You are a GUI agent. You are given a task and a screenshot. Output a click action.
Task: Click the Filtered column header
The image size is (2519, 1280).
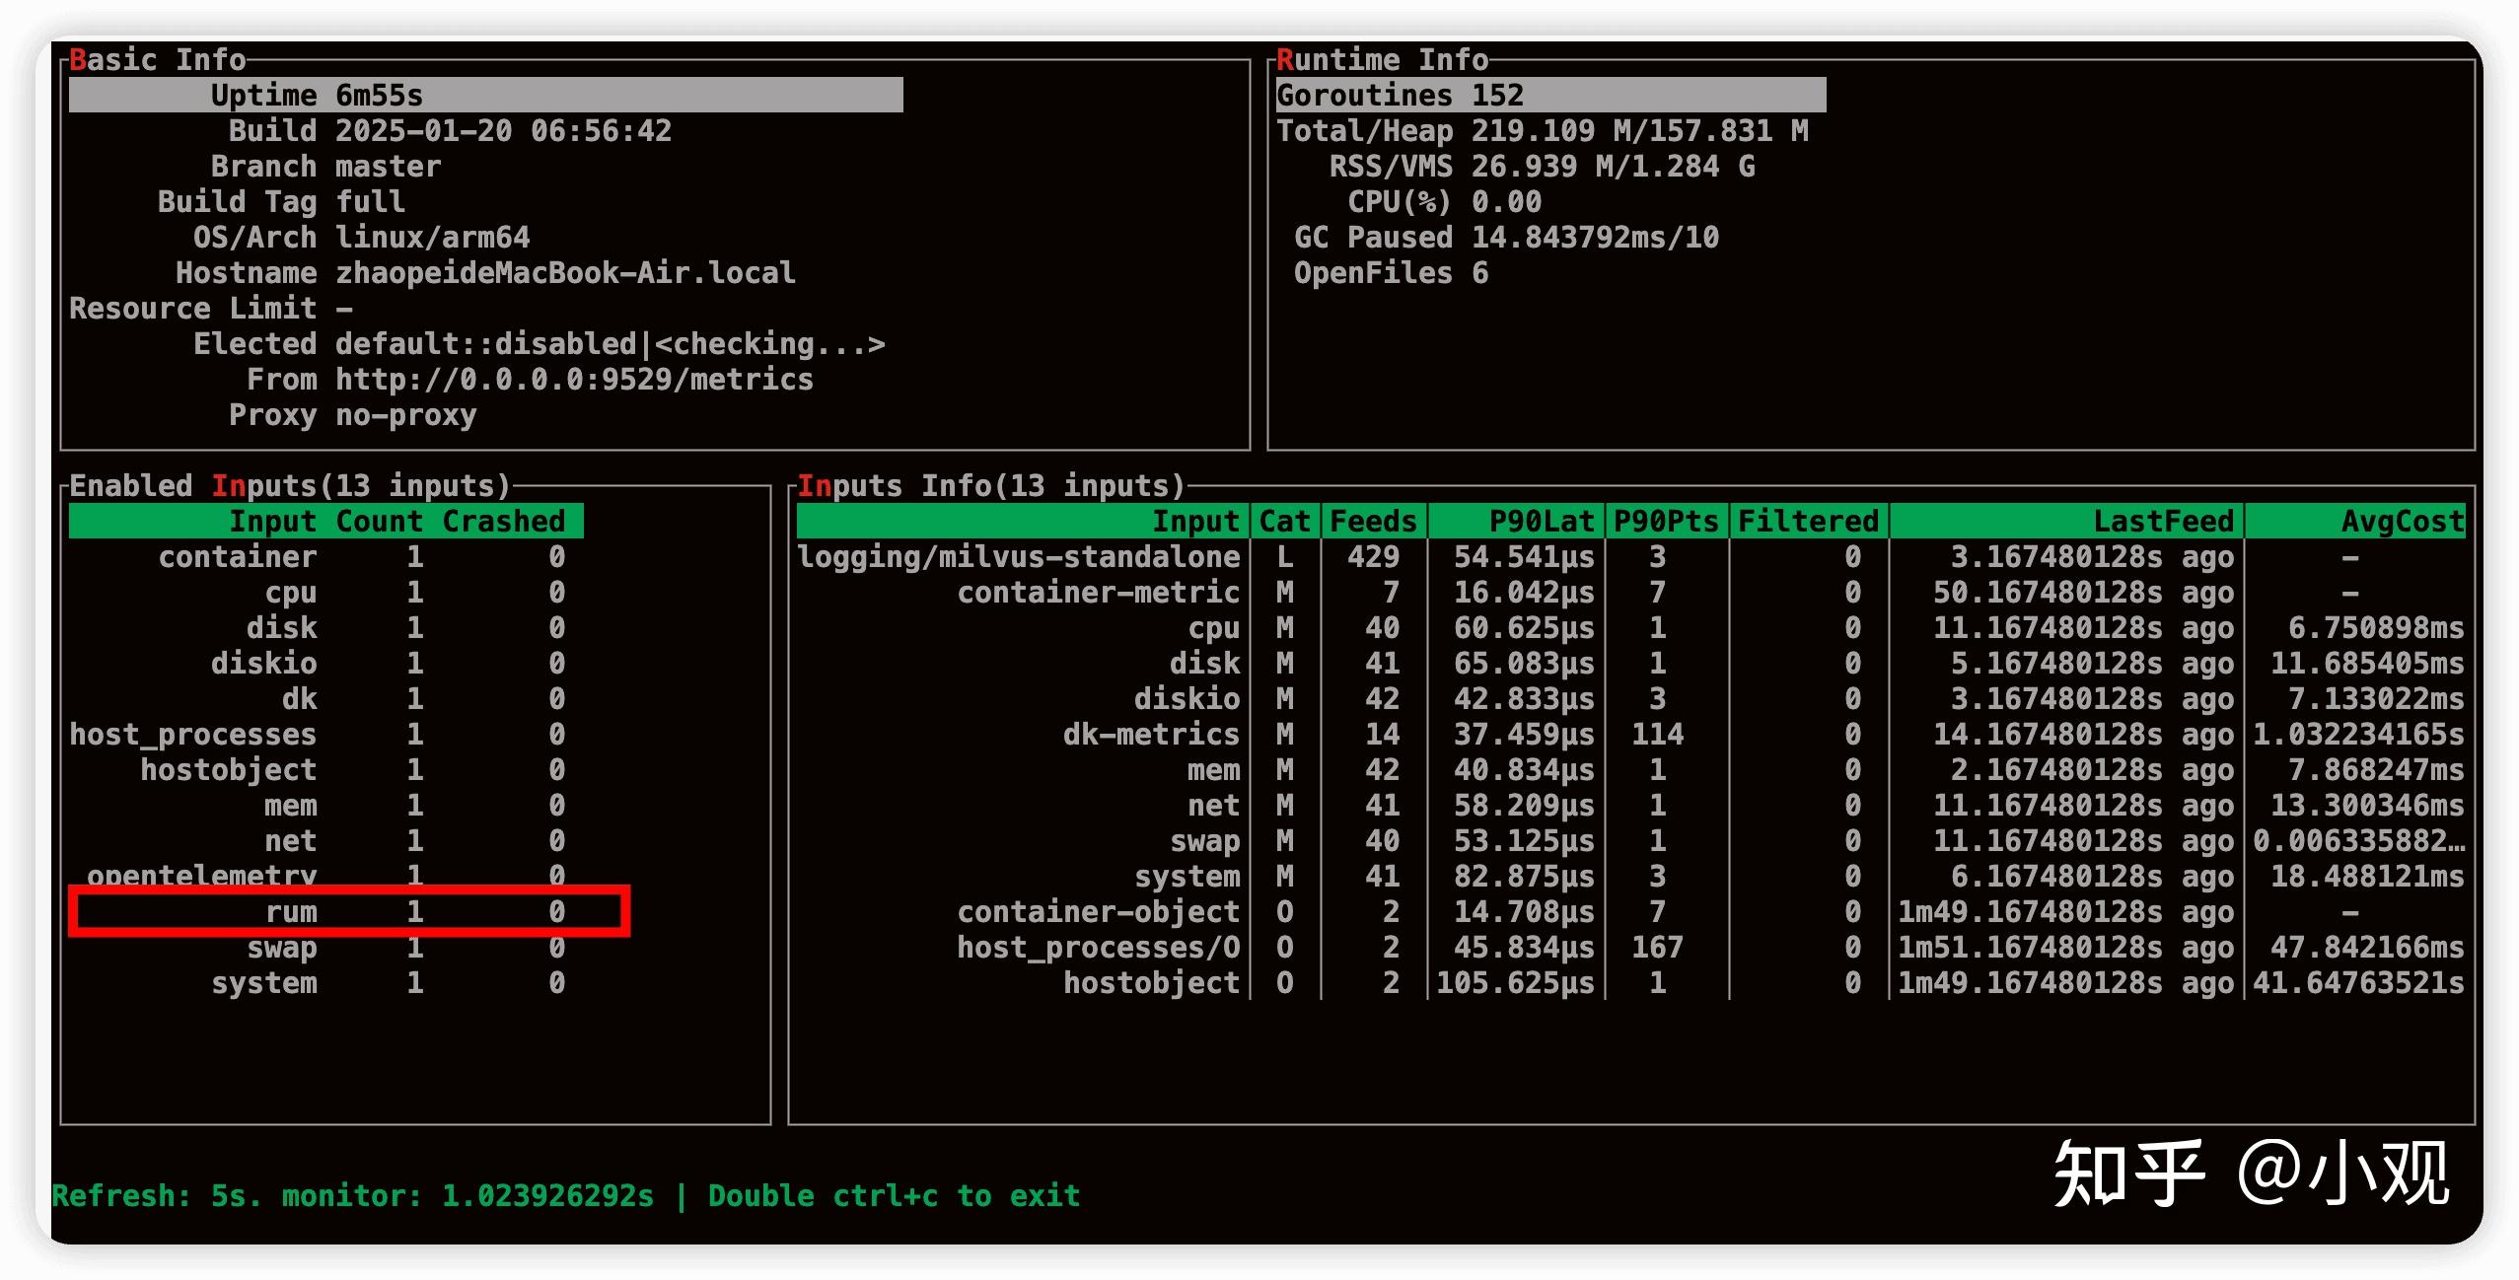[1807, 522]
